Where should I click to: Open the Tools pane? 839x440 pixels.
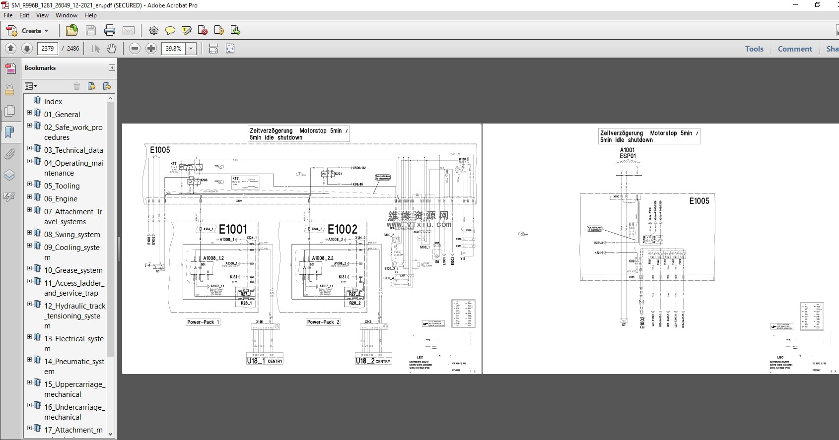coord(754,49)
